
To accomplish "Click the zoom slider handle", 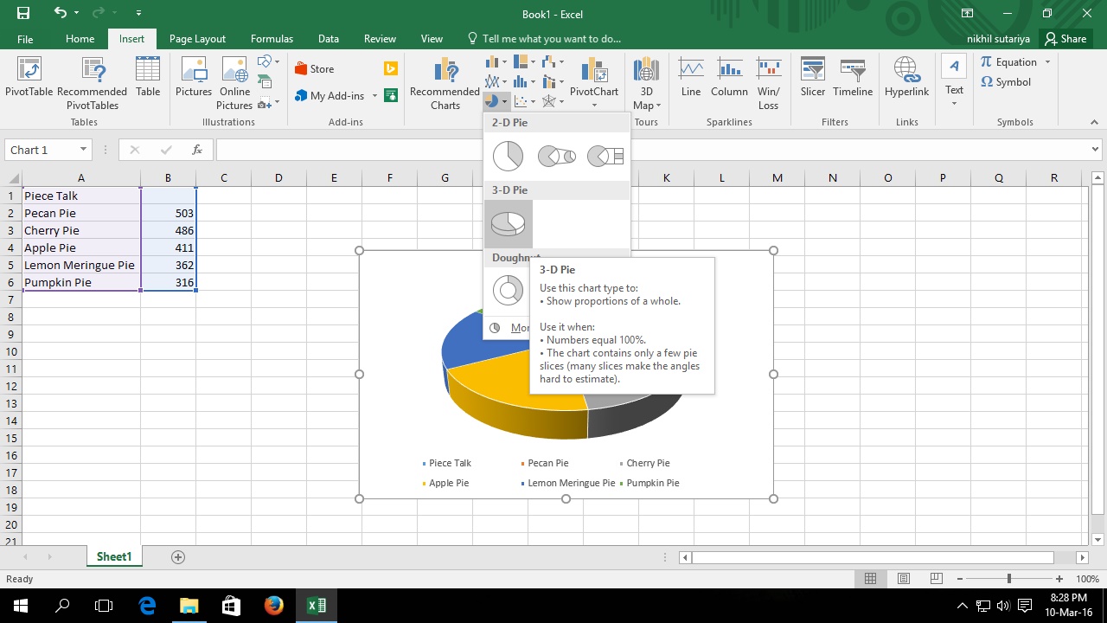I will [x=1009, y=578].
